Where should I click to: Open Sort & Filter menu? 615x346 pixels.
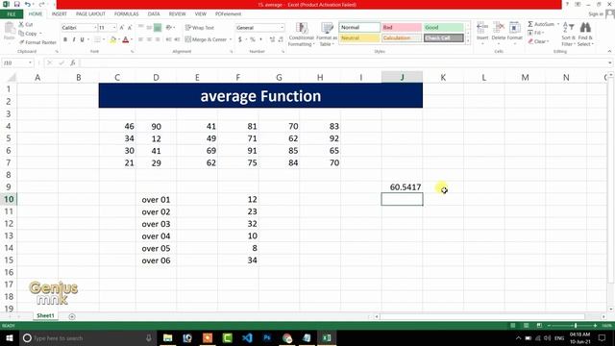pyautogui.click(x=568, y=35)
